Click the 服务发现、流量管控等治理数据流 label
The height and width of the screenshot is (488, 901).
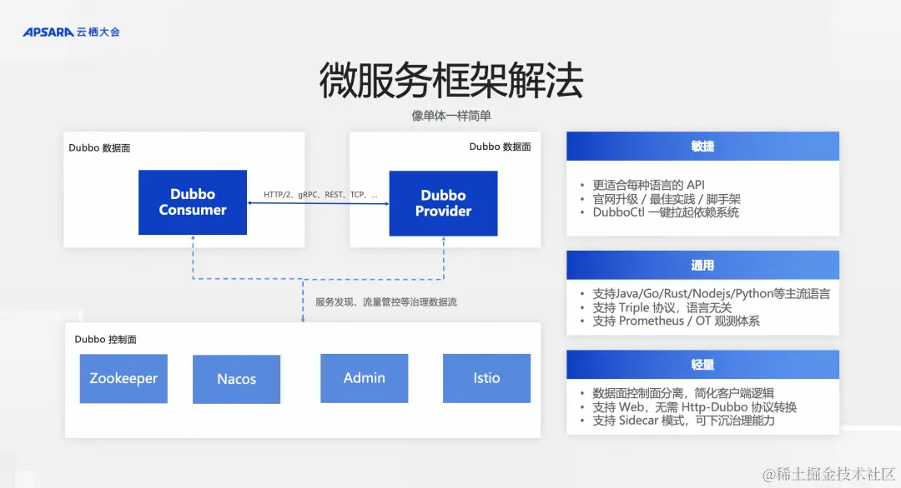point(385,303)
